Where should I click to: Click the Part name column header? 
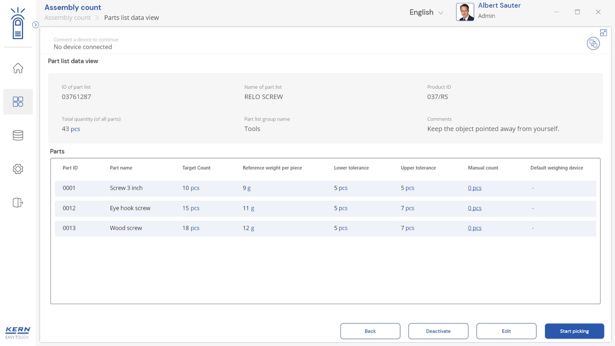click(x=121, y=168)
